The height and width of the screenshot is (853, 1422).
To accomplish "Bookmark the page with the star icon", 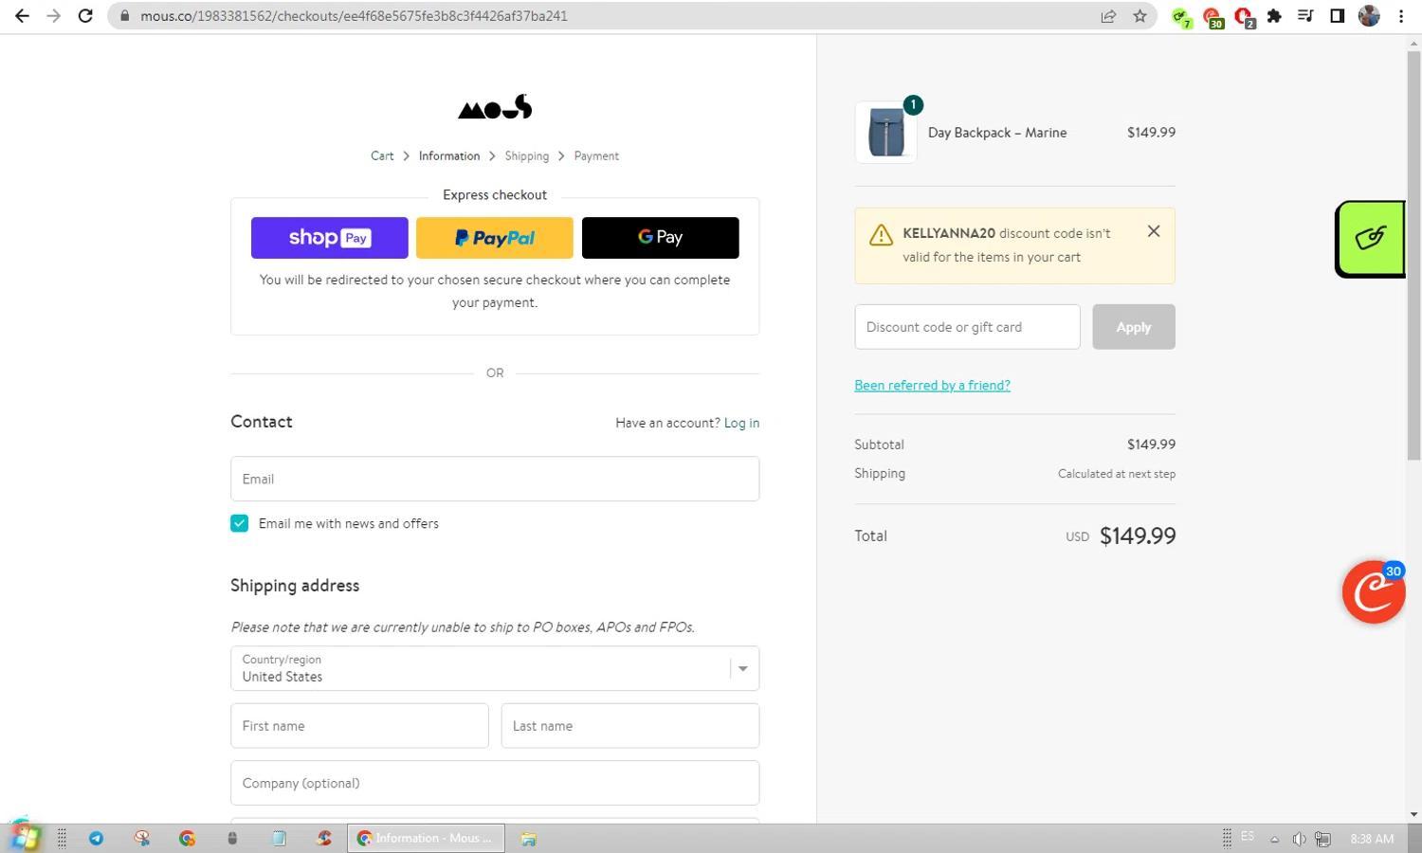I will coord(1139,15).
